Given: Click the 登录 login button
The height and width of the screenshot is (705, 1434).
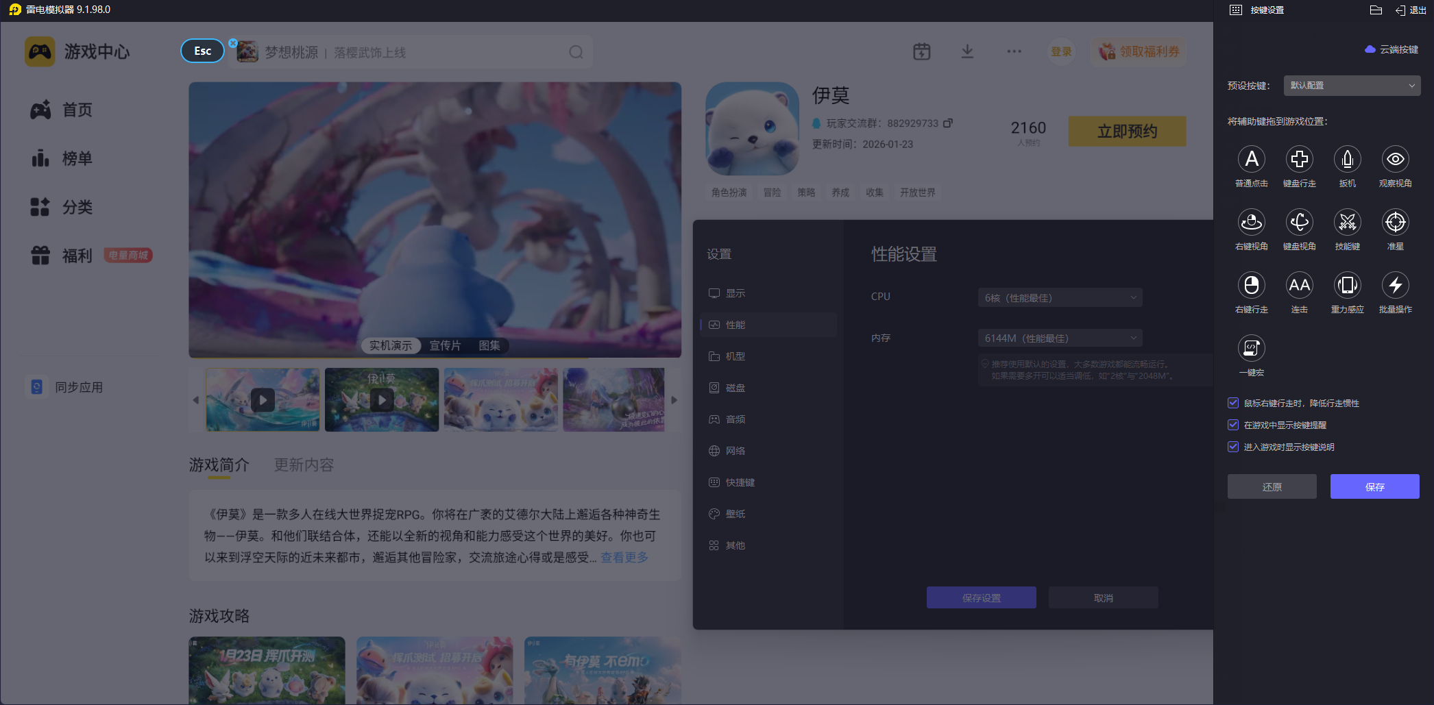Looking at the screenshot, I should [1061, 51].
